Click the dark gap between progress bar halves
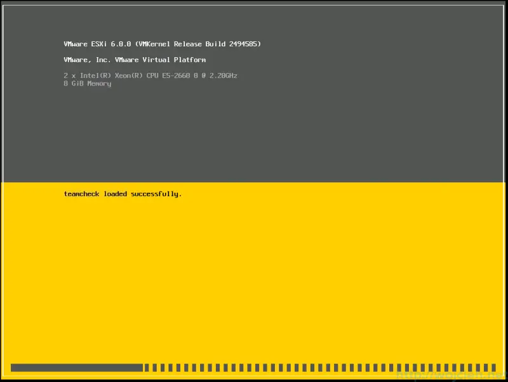The height and width of the screenshot is (382, 508). coord(144,367)
